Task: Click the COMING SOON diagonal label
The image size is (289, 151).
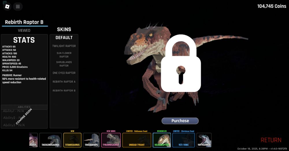Action: (24, 117)
